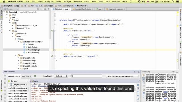This screenshot has height=102, width=182.
Task: Open Android DDMS panel settings gear
Action: [x=135, y=72]
